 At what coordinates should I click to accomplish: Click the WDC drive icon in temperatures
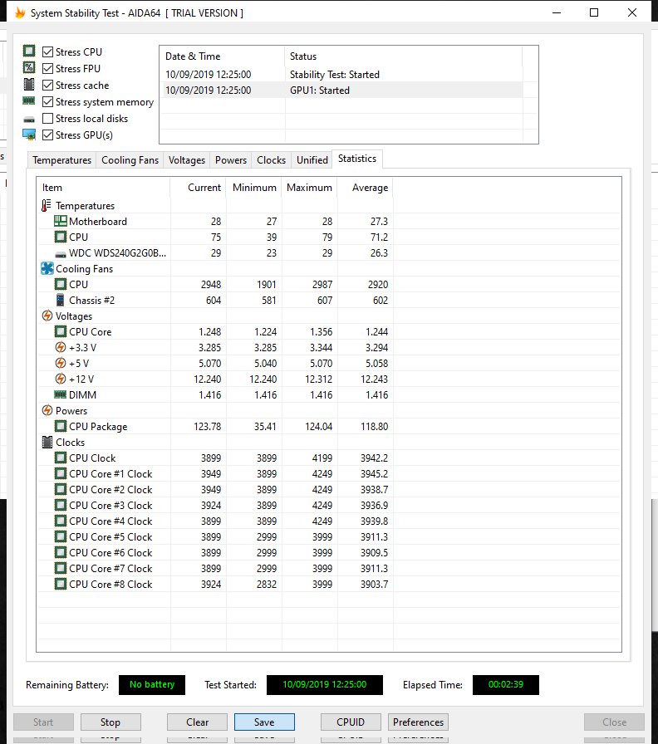coord(61,253)
